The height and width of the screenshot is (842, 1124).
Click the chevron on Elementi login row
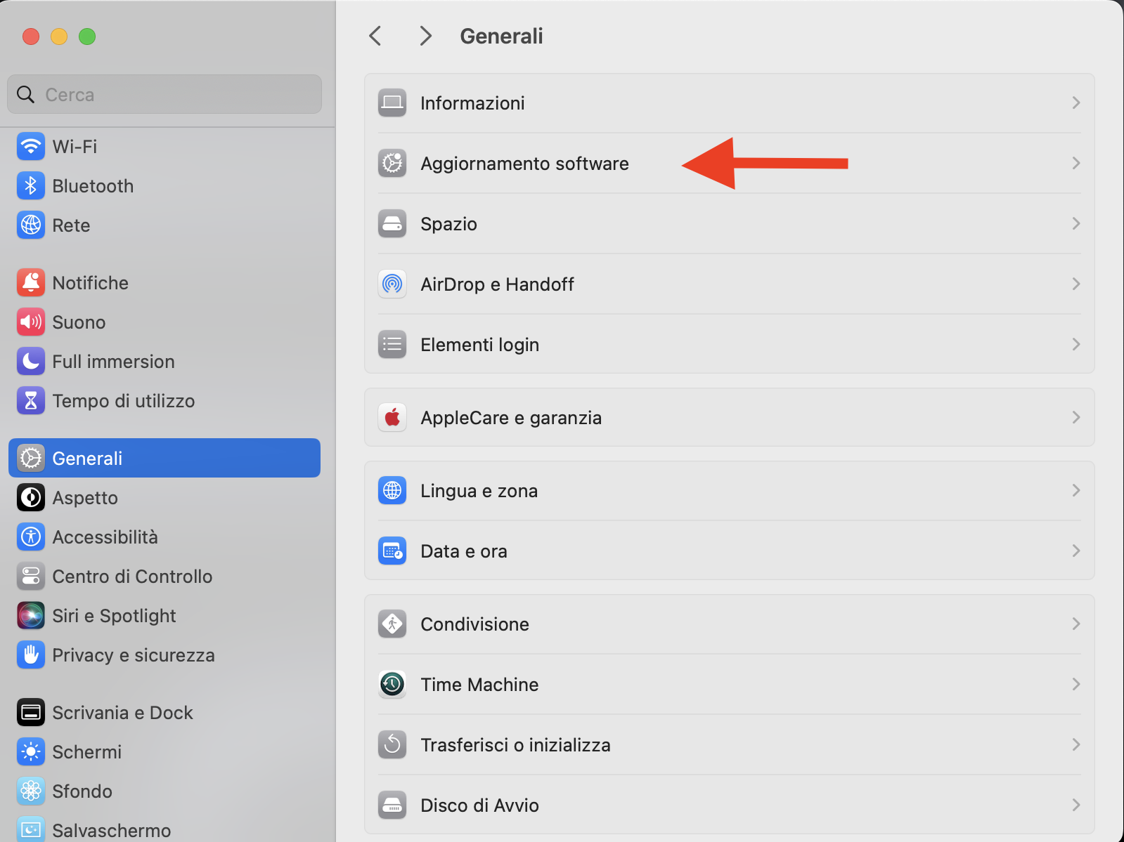(x=1076, y=345)
